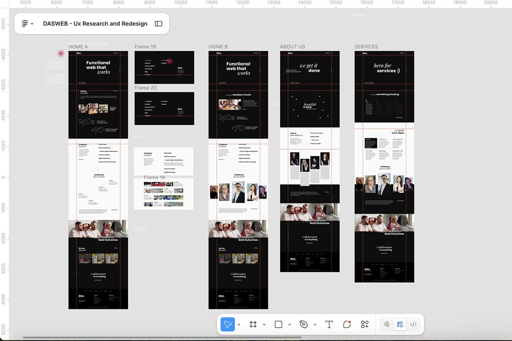The height and width of the screenshot is (341, 512).
Task: Activate the Comment tool
Action: pos(347,325)
